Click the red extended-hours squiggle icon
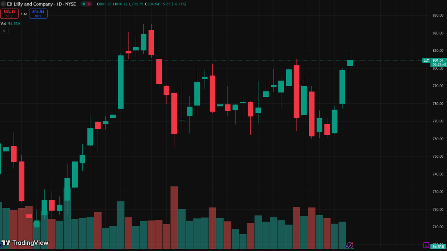Viewport: 447px width, 251px height. click(89, 4)
